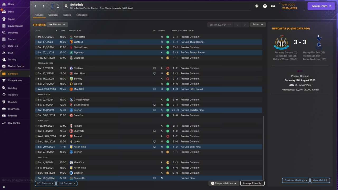Viewport: 338px width, 190px height.
Task: Open the Finances sidebar icon
Action: point(4,116)
